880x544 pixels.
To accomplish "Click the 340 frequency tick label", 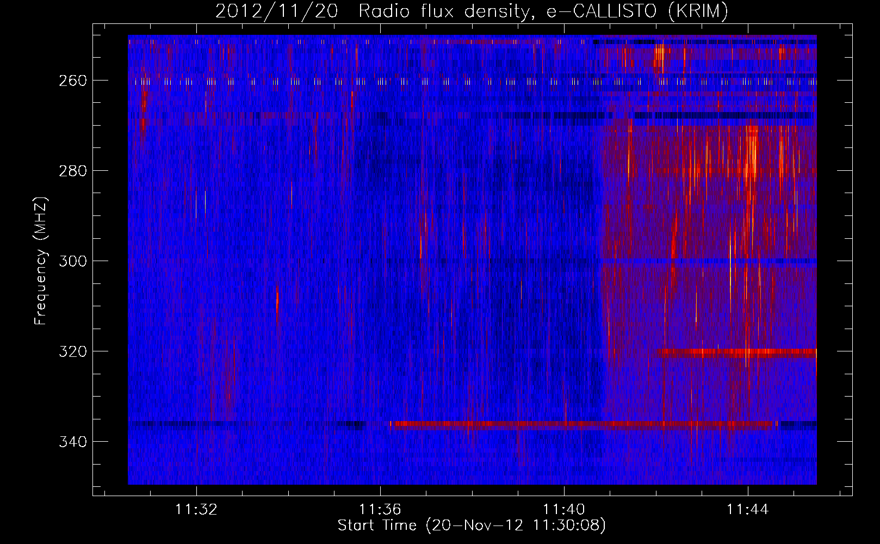I will click(x=73, y=442).
